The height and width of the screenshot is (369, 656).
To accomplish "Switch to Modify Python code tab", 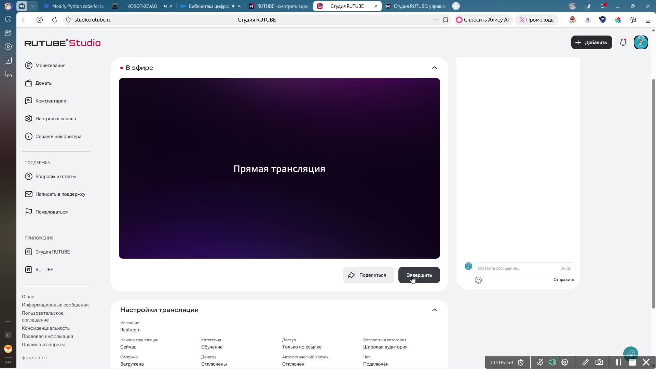I will [x=78, y=6].
